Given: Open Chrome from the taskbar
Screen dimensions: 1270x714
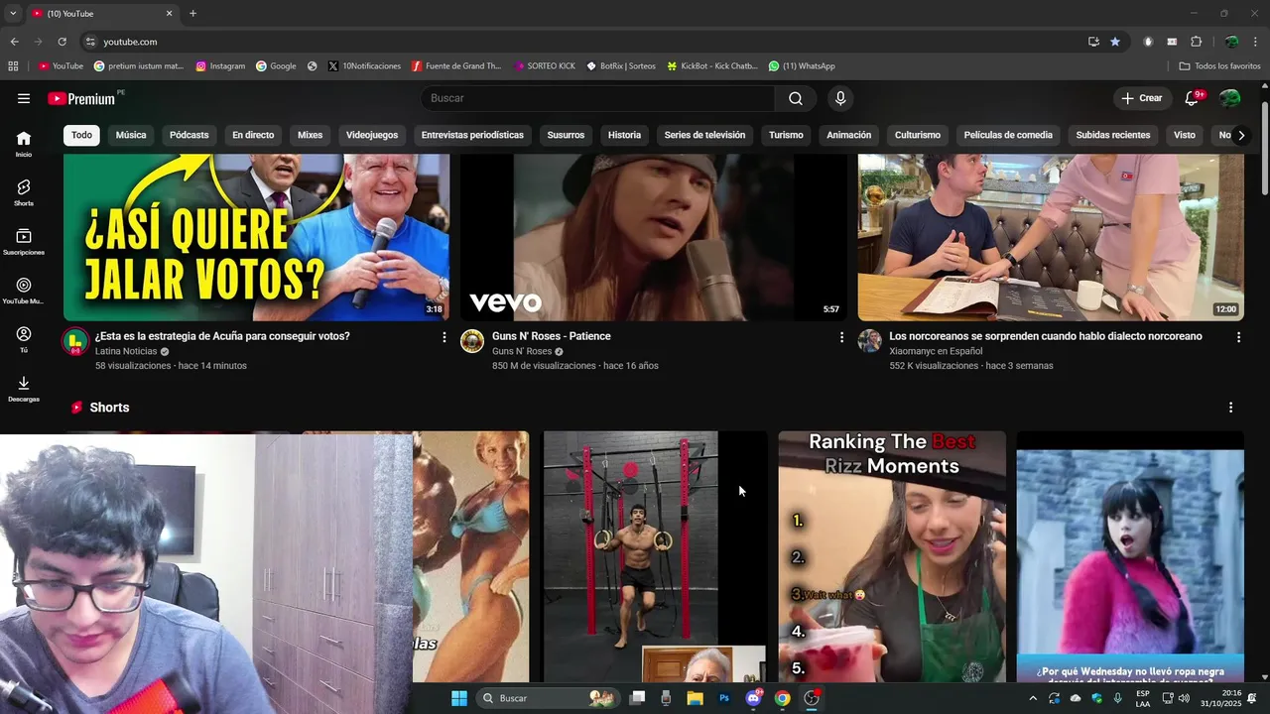Looking at the screenshot, I should 783,698.
